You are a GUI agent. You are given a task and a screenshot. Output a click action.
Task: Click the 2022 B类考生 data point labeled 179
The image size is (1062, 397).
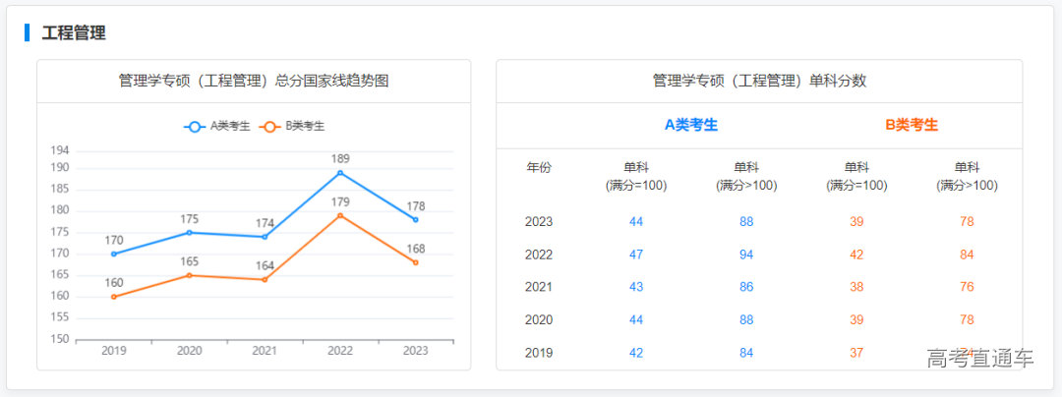(x=340, y=215)
